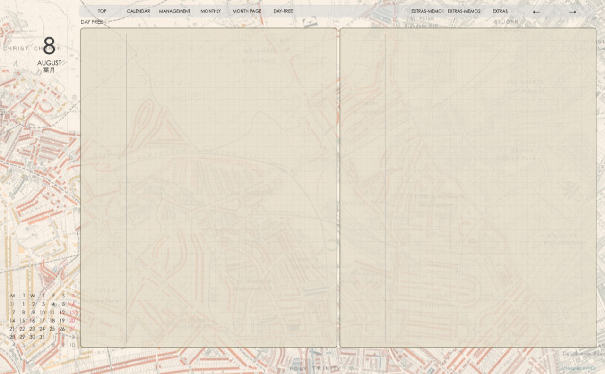The image size is (605, 374).
Task: Pick date 22 in the mini calendar
Action: (x=22, y=329)
